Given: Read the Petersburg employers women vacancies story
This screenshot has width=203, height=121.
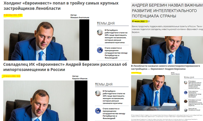Looking at the screenshot, I should coord(116,36).
